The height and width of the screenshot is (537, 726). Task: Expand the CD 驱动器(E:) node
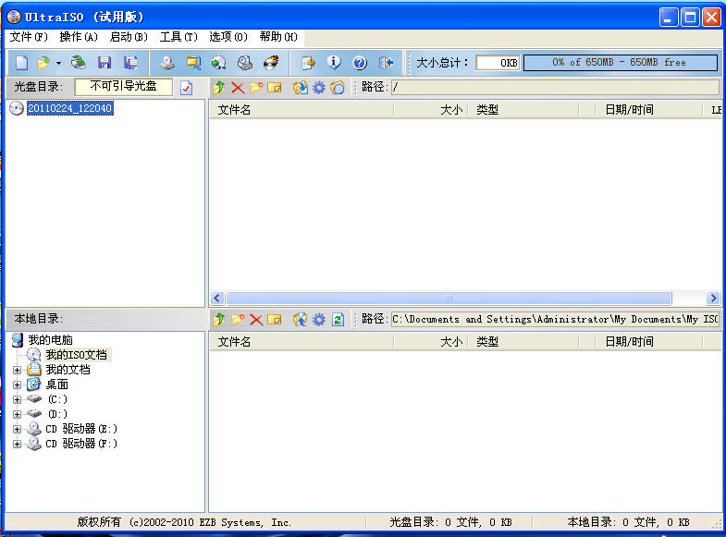(18, 429)
